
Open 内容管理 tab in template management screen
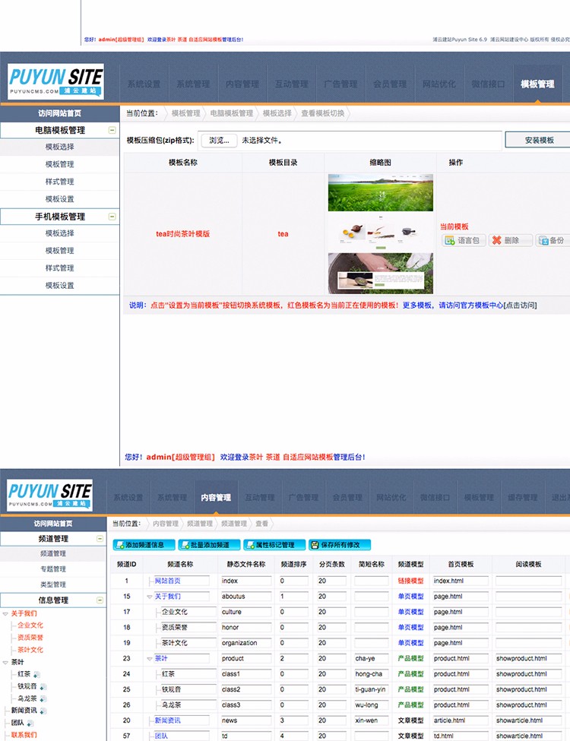click(242, 84)
